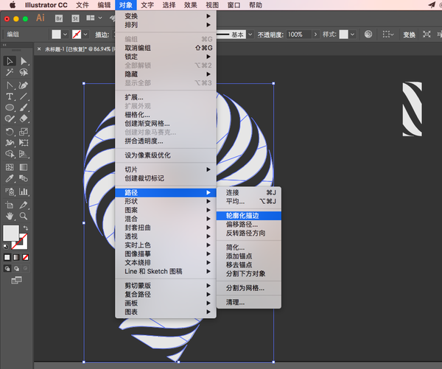Image resolution: width=442 pixels, height=369 pixels.
Task: Click the Recolor Artwork wheel icon
Action: 368,34
